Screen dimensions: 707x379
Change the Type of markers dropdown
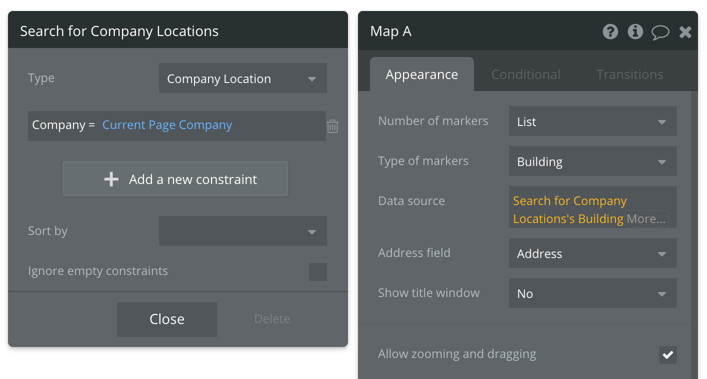point(592,161)
